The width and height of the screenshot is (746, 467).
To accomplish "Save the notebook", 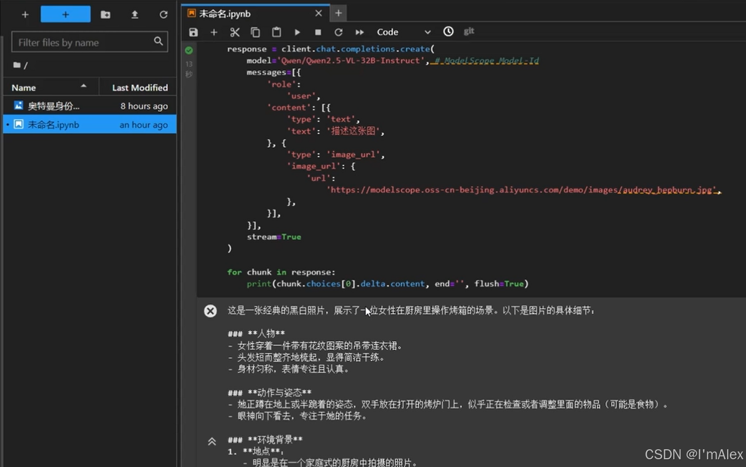I will point(193,32).
